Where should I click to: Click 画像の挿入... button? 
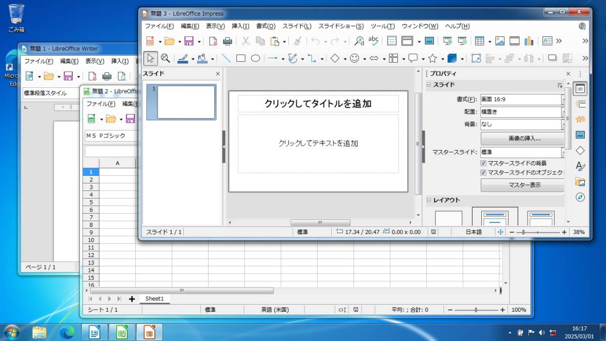coord(523,138)
